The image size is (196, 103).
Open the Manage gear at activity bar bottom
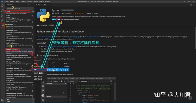[x=2, y=100]
